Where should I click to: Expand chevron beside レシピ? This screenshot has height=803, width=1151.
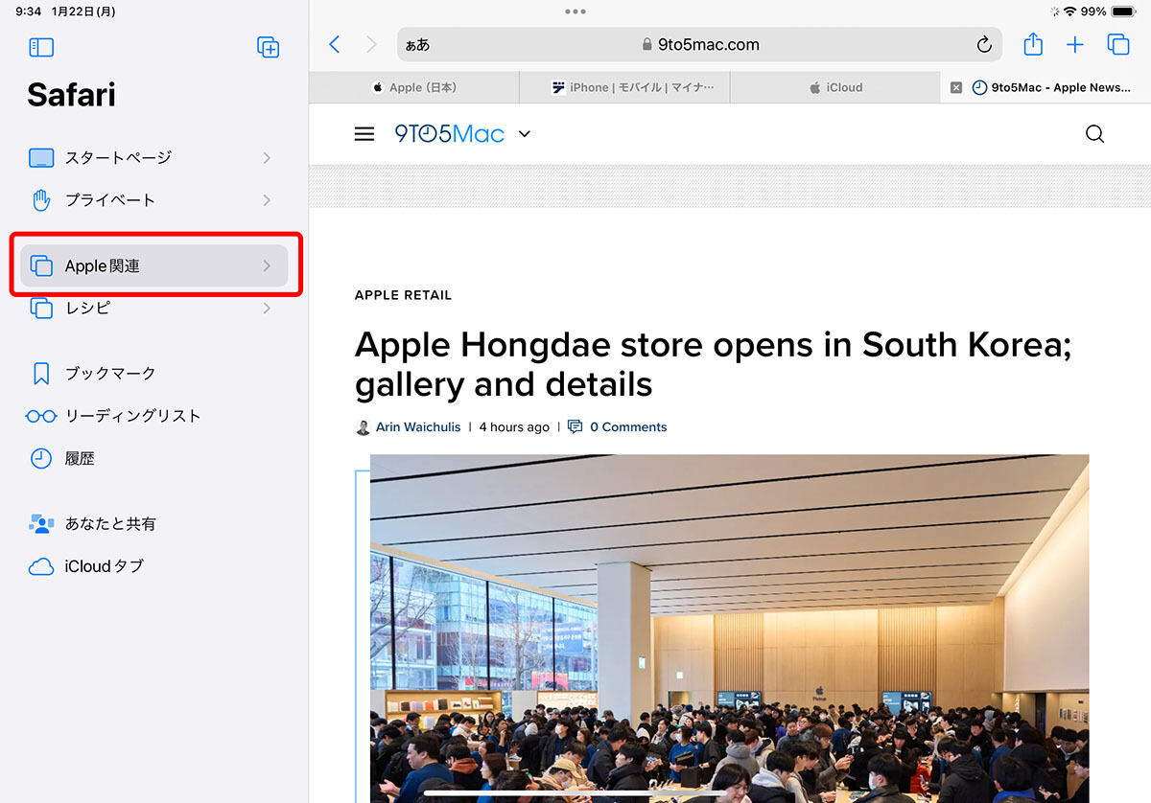(267, 308)
